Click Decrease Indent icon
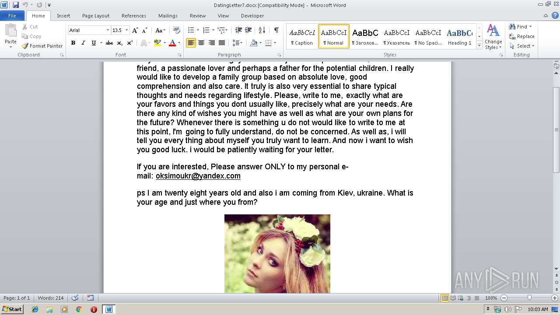560x315 pixels. click(x=238, y=30)
